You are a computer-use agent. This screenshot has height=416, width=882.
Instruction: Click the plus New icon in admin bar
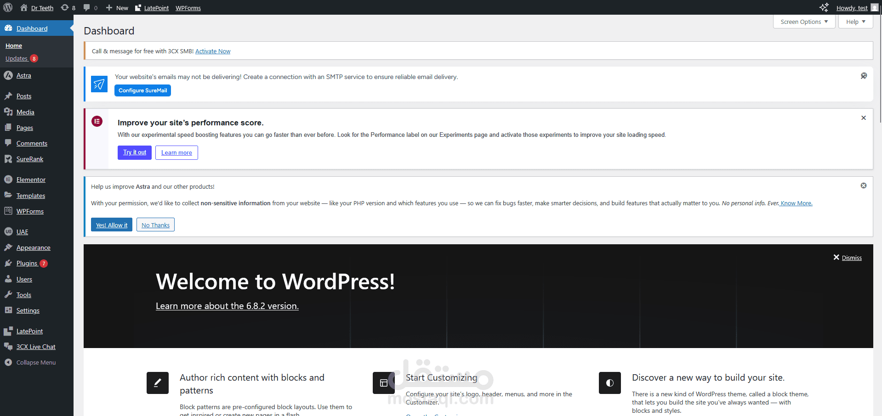click(109, 7)
